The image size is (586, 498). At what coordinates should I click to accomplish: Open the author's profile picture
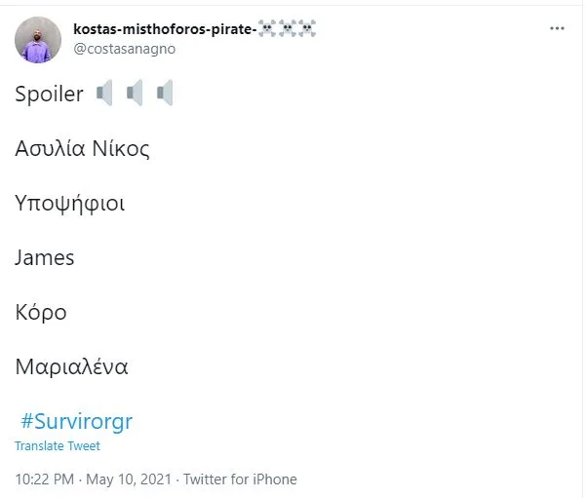(38, 40)
